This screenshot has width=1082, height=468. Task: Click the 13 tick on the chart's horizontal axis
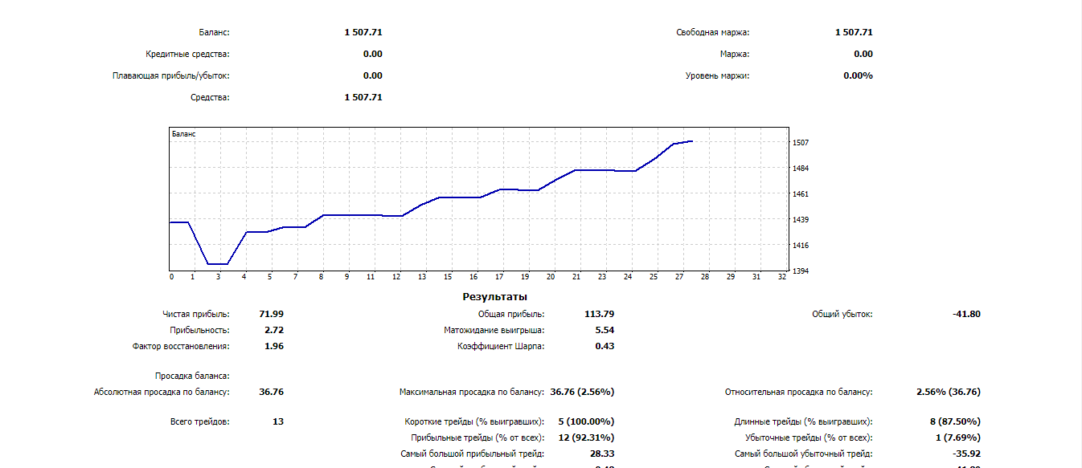(x=422, y=277)
